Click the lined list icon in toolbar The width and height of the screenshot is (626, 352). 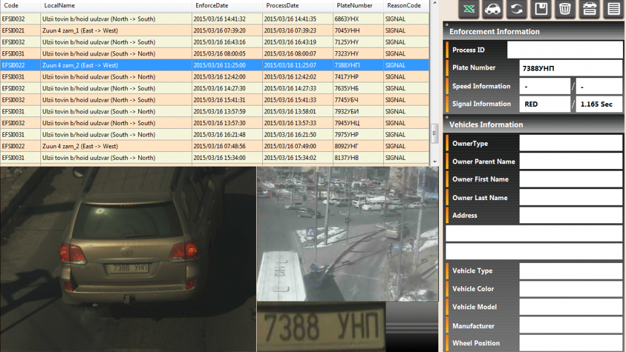[613, 9]
